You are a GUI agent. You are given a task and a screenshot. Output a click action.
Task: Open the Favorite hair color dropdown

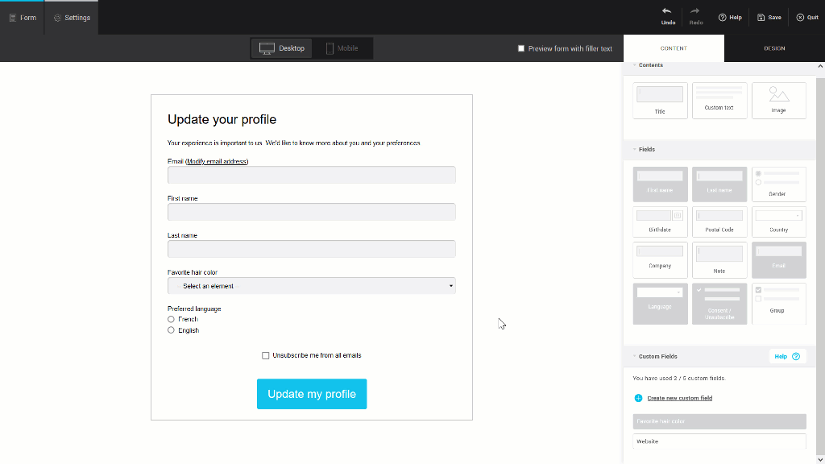(x=311, y=285)
